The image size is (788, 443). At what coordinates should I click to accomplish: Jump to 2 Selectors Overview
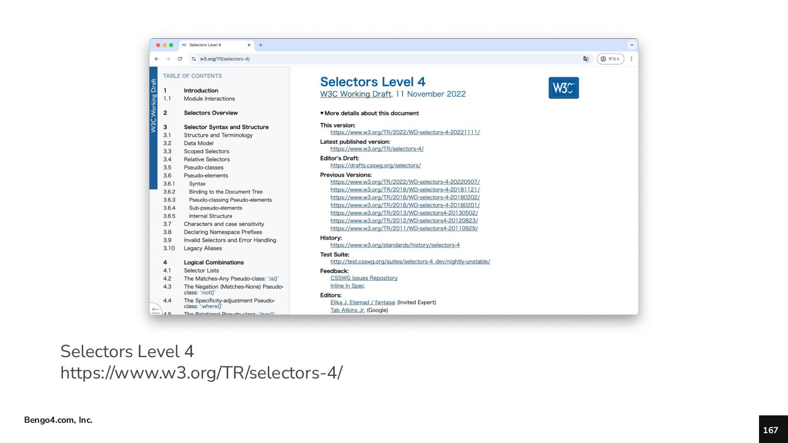pyautogui.click(x=211, y=113)
